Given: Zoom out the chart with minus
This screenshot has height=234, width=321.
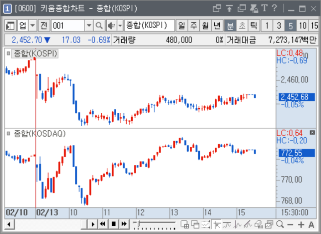Looking at the screenshot, I should point(290,225).
